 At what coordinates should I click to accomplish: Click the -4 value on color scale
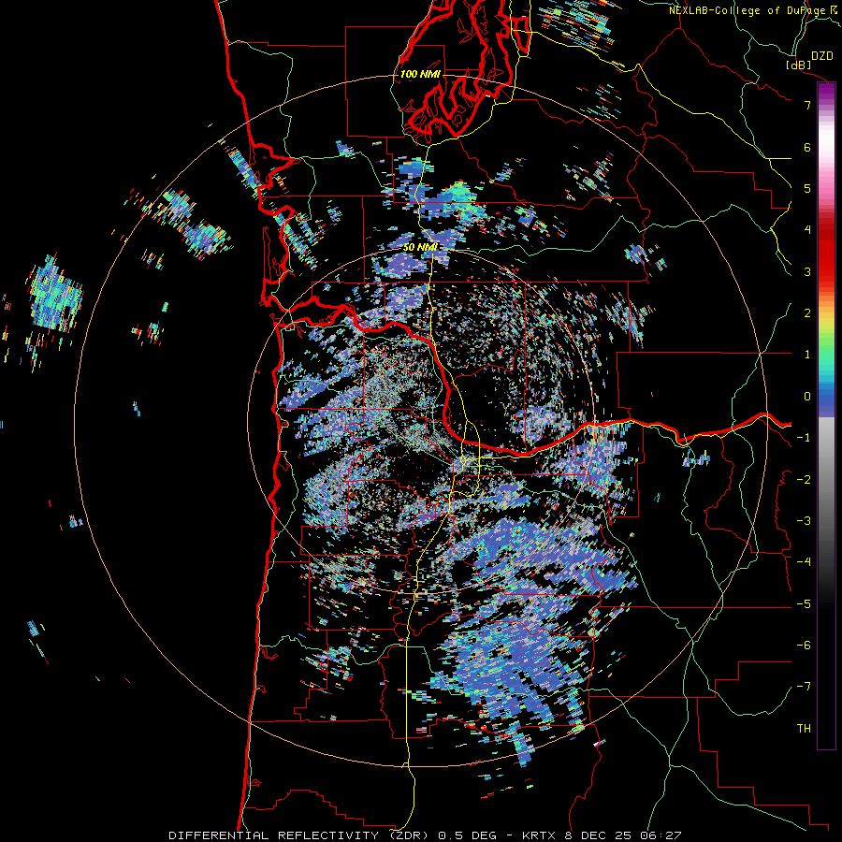point(804,562)
